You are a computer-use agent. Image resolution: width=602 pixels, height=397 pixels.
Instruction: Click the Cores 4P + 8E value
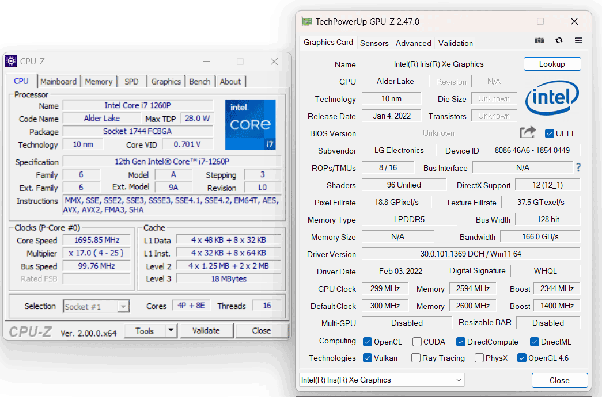(x=191, y=306)
